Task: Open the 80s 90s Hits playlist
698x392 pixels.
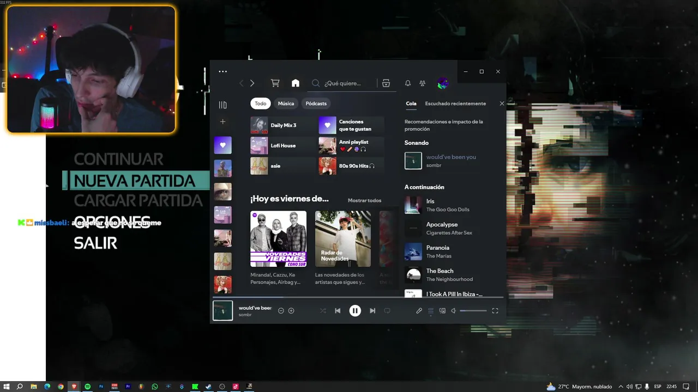Action: point(351,166)
